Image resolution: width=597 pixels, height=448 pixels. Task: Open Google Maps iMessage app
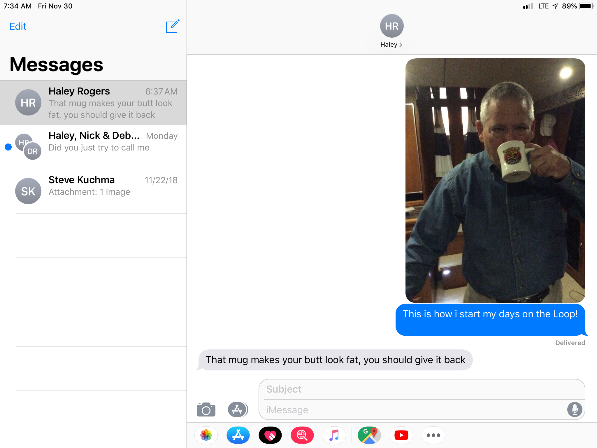[369, 435]
